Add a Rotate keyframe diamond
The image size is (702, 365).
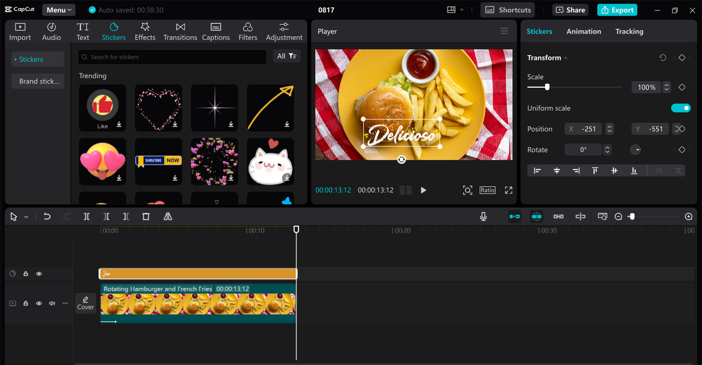(x=682, y=150)
